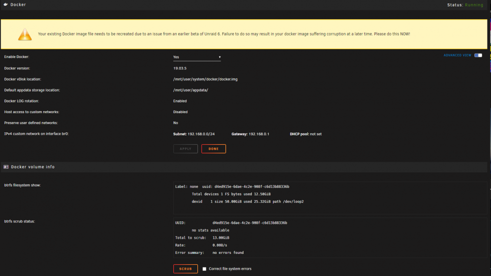Viewport: 491px width, 276px height.
Task: Click Host access Disabled value
Action: [180, 112]
